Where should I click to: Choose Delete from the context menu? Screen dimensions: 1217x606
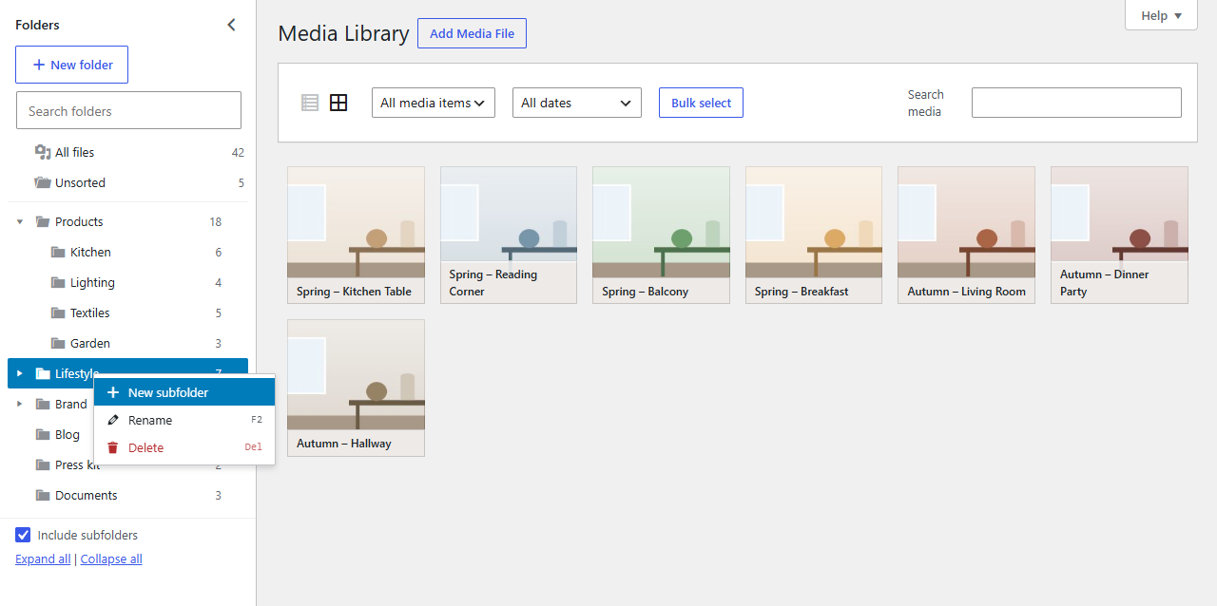click(184, 447)
